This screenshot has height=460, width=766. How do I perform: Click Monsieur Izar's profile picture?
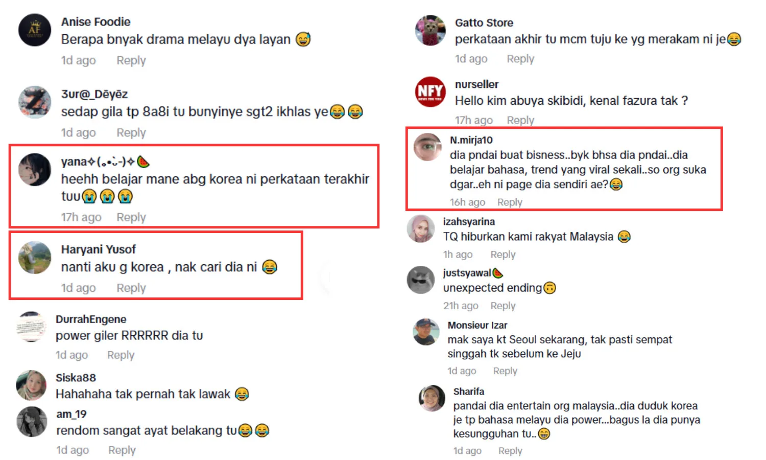click(426, 332)
